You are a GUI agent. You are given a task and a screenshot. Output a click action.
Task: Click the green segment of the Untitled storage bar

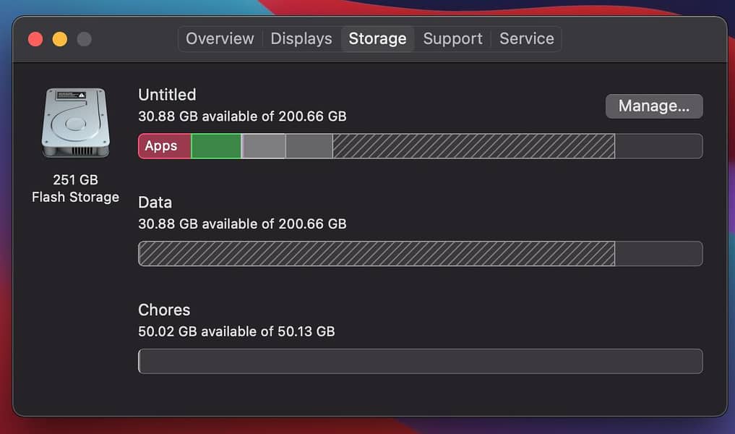click(x=215, y=145)
